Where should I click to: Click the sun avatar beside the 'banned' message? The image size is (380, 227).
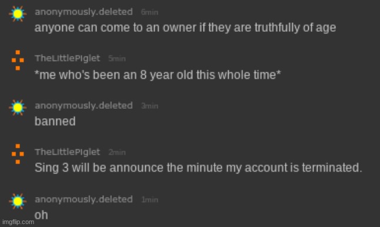pyautogui.click(x=18, y=108)
